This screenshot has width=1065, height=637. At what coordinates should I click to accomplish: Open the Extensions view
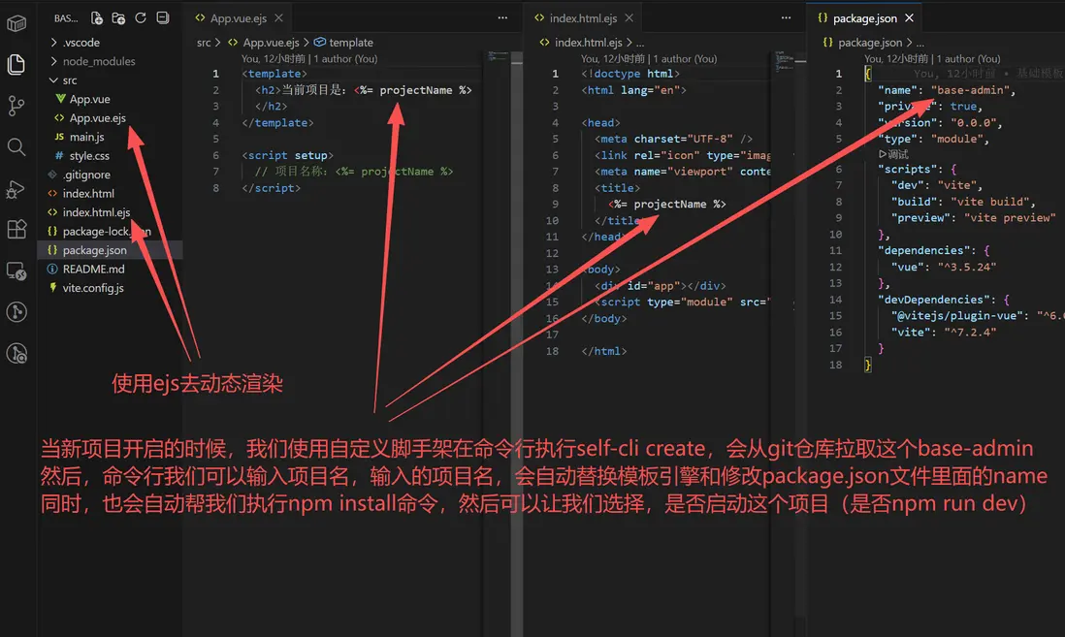pos(16,229)
